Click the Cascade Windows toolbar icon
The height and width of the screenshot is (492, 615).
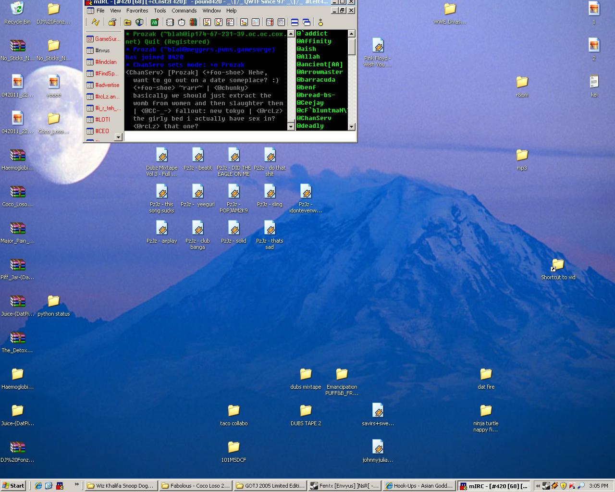click(x=306, y=22)
